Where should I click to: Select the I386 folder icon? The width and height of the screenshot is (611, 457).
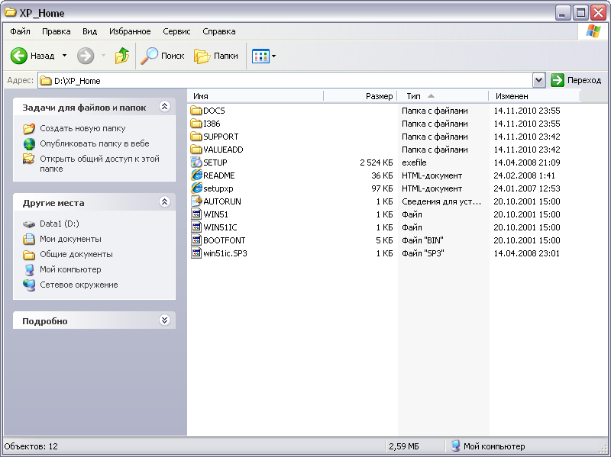tap(196, 124)
